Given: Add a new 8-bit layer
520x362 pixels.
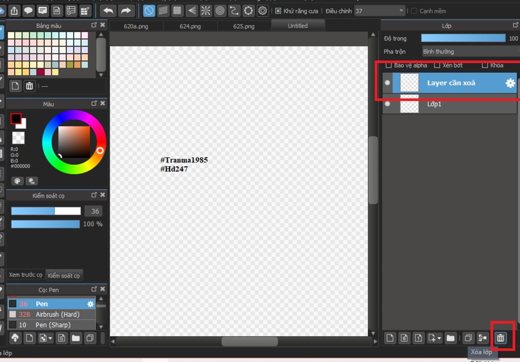Looking at the screenshot, I should 404,338.
